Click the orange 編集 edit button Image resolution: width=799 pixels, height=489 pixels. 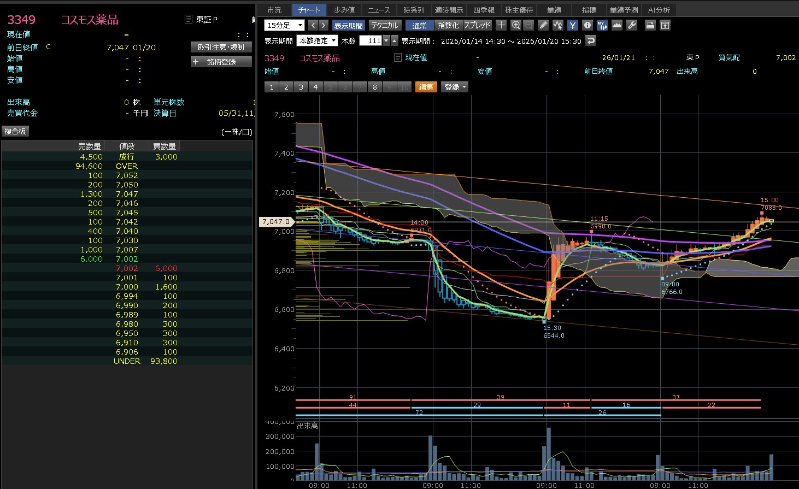point(426,87)
